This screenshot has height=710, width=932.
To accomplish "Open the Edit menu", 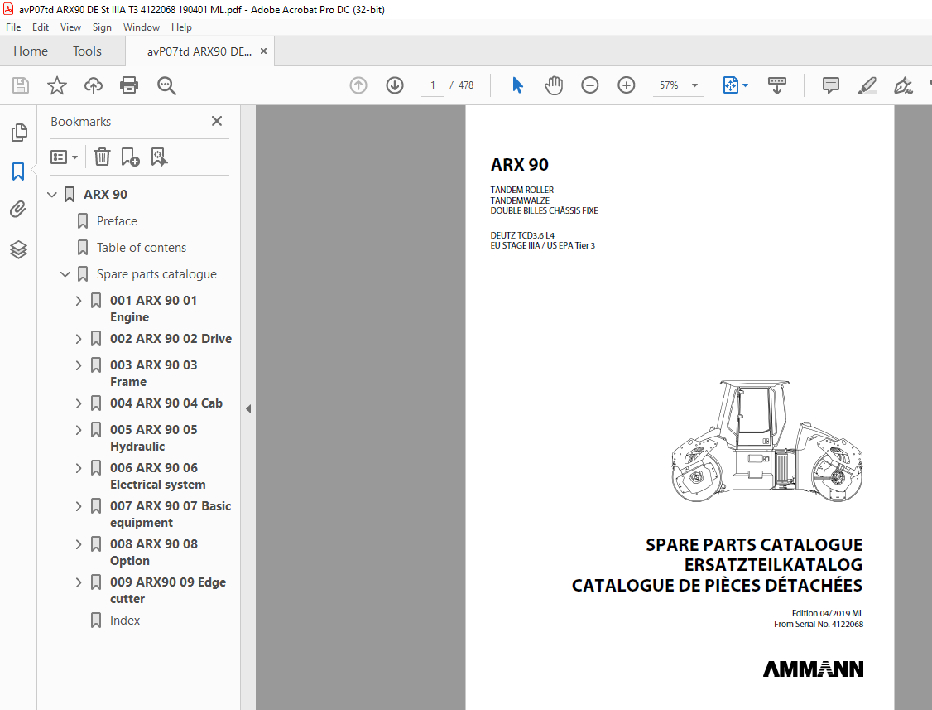I will click(41, 27).
